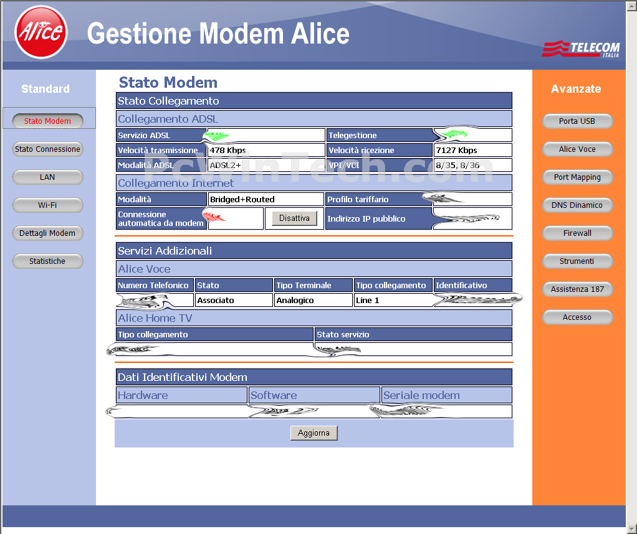Click the Tipo Terminale column header
This screenshot has width=637, height=534.
pyautogui.click(x=314, y=285)
